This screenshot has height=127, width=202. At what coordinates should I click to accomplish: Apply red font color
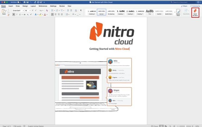(x=45, y=14)
